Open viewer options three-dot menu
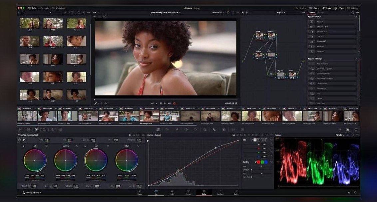Screen dimensions: 377x202 (x=238, y=13)
